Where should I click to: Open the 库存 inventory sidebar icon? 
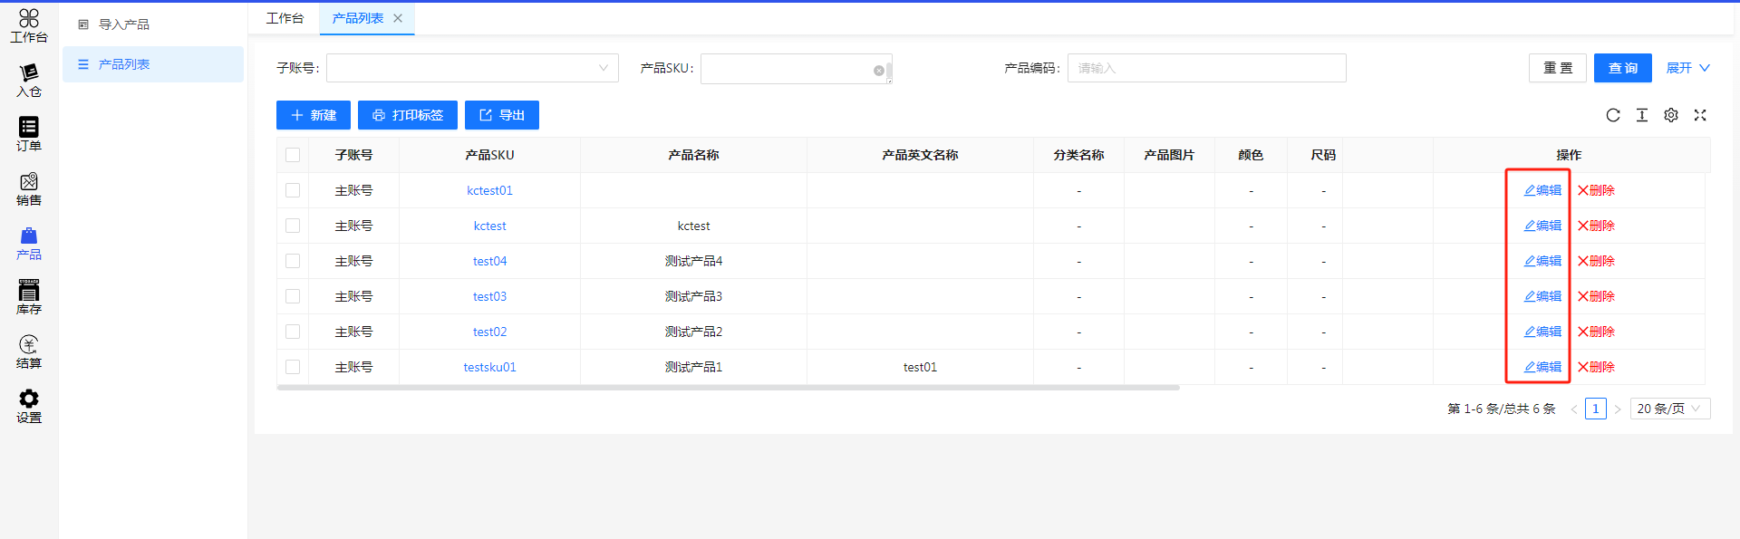pos(29,297)
